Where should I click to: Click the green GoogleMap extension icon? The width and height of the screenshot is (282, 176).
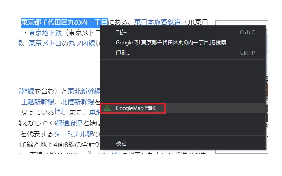107,108
